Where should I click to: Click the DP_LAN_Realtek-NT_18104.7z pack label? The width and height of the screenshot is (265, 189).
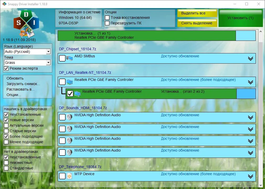coord(85,73)
